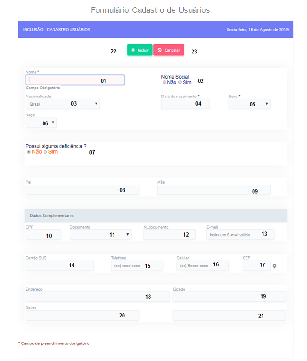Select Sim for Nome Social

click(x=180, y=82)
